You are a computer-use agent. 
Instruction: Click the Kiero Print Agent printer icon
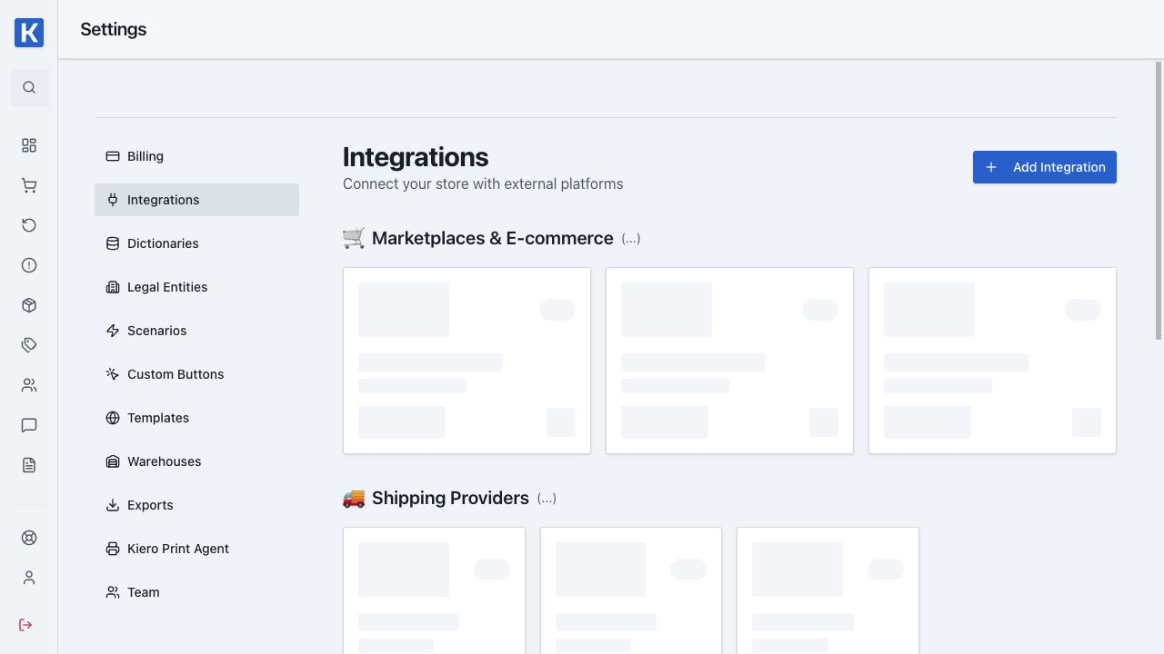(113, 549)
